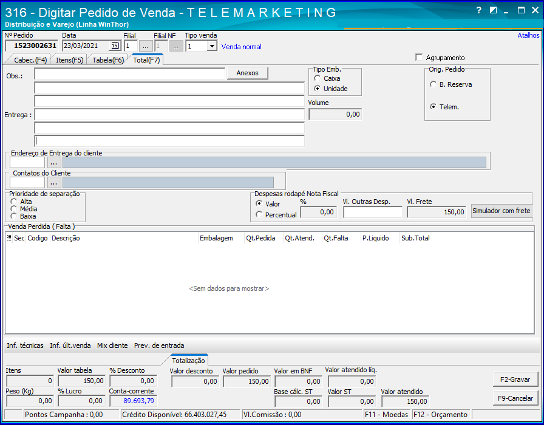Click Contatos do Cliente code field
This screenshot has width=544, height=425.
coord(27,183)
